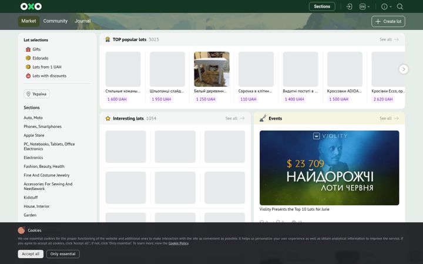Open search via the magnifier icon
This screenshot has height=264, width=423.
[400, 6]
